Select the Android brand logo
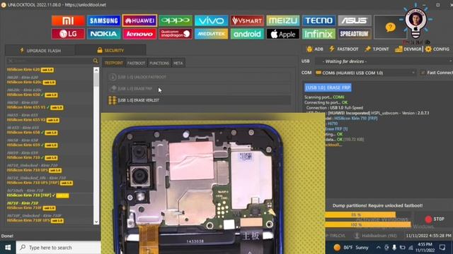The image size is (453, 254). click(247, 34)
